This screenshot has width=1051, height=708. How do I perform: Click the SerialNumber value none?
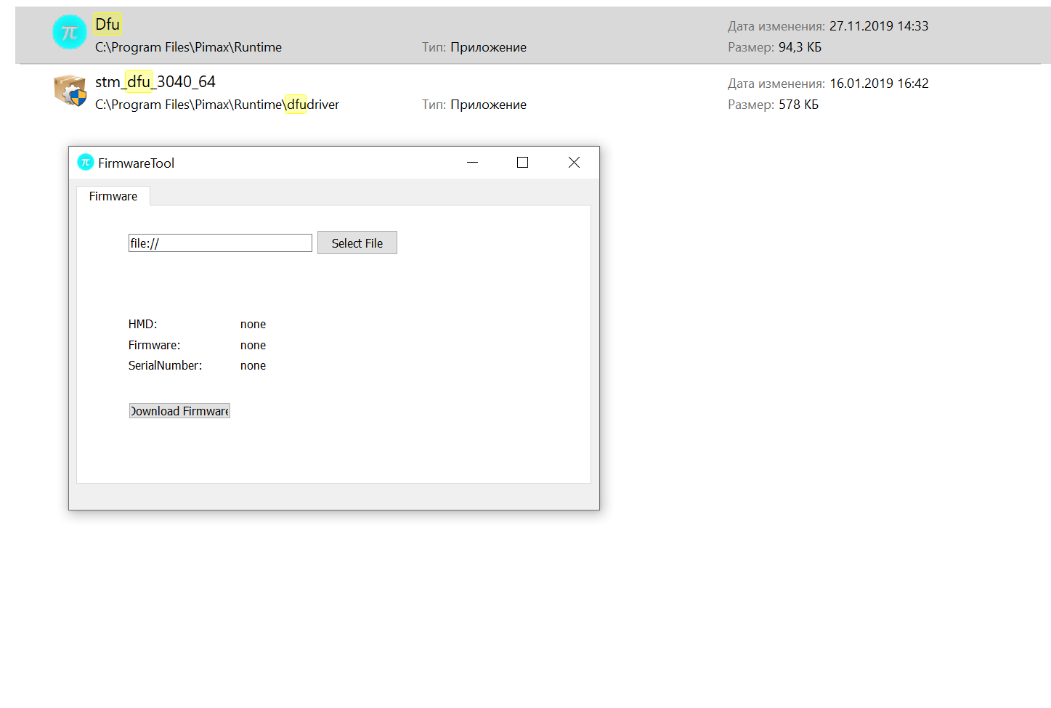point(253,366)
